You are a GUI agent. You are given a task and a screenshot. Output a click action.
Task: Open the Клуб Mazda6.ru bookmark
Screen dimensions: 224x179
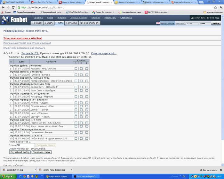[x=78, y=12]
